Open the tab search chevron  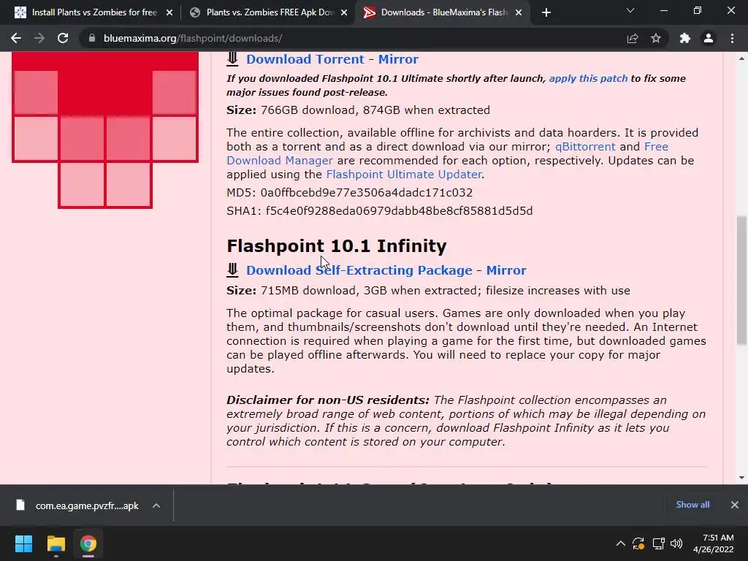click(630, 10)
